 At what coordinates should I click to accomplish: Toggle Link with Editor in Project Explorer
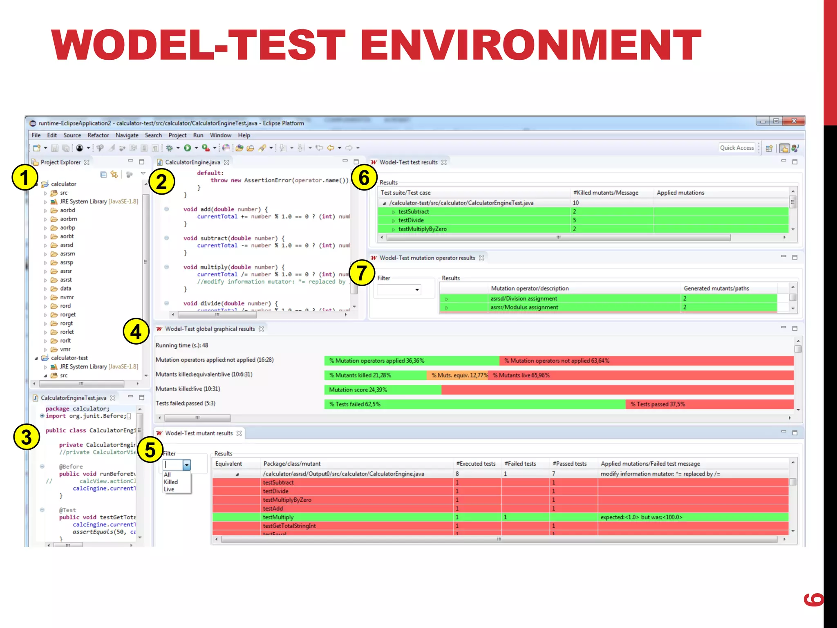pyautogui.click(x=114, y=175)
